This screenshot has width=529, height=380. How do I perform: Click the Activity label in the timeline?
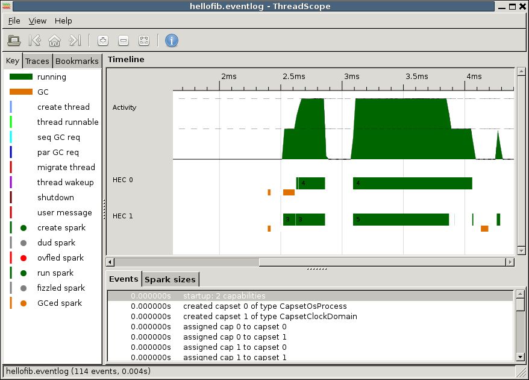click(125, 107)
